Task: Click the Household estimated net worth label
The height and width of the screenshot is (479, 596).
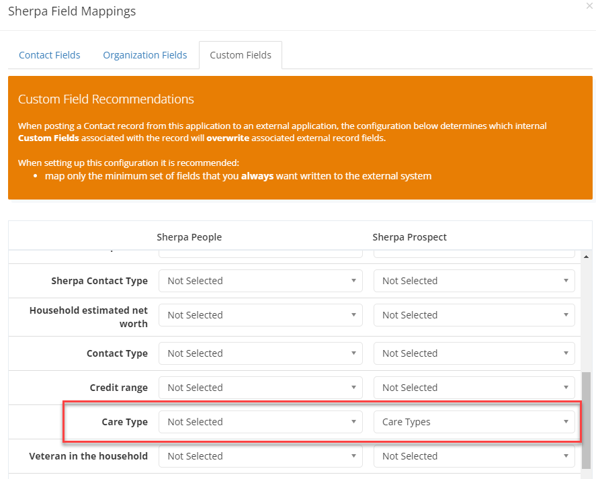Action: coord(89,317)
